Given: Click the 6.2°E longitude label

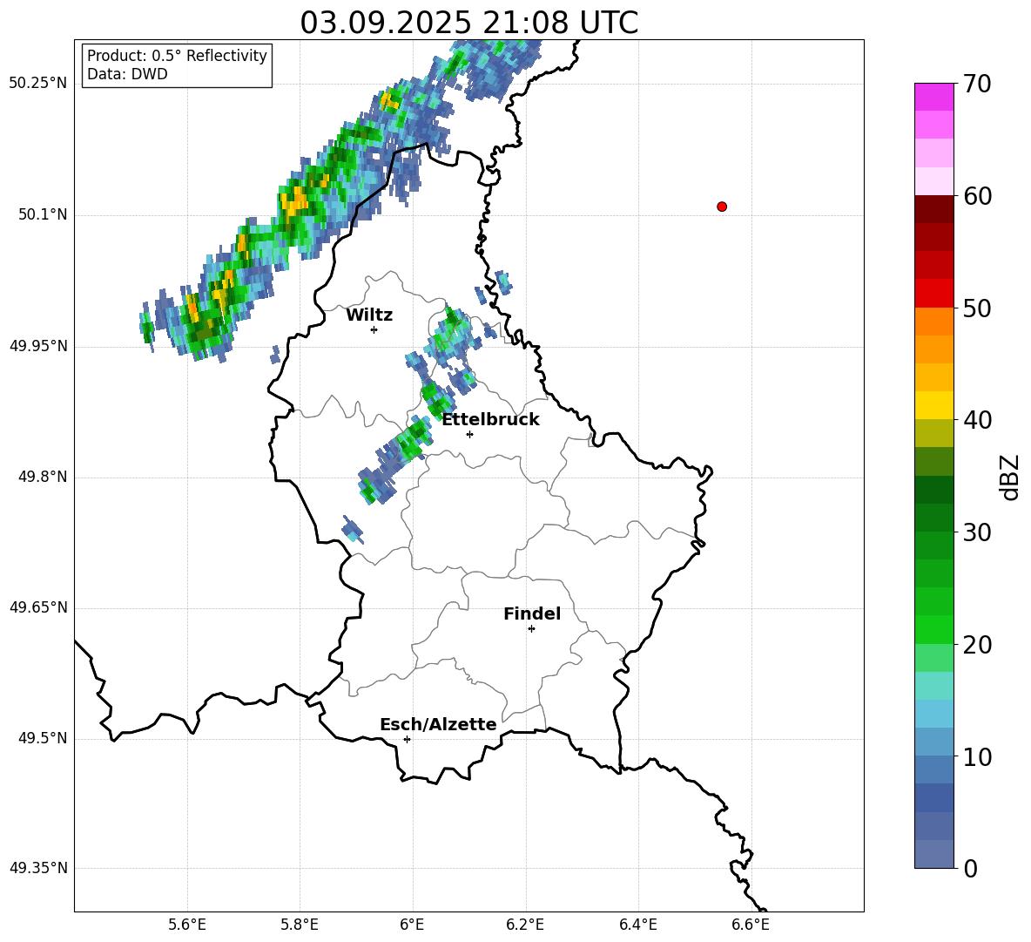Looking at the screenshot, I should 525,925.
